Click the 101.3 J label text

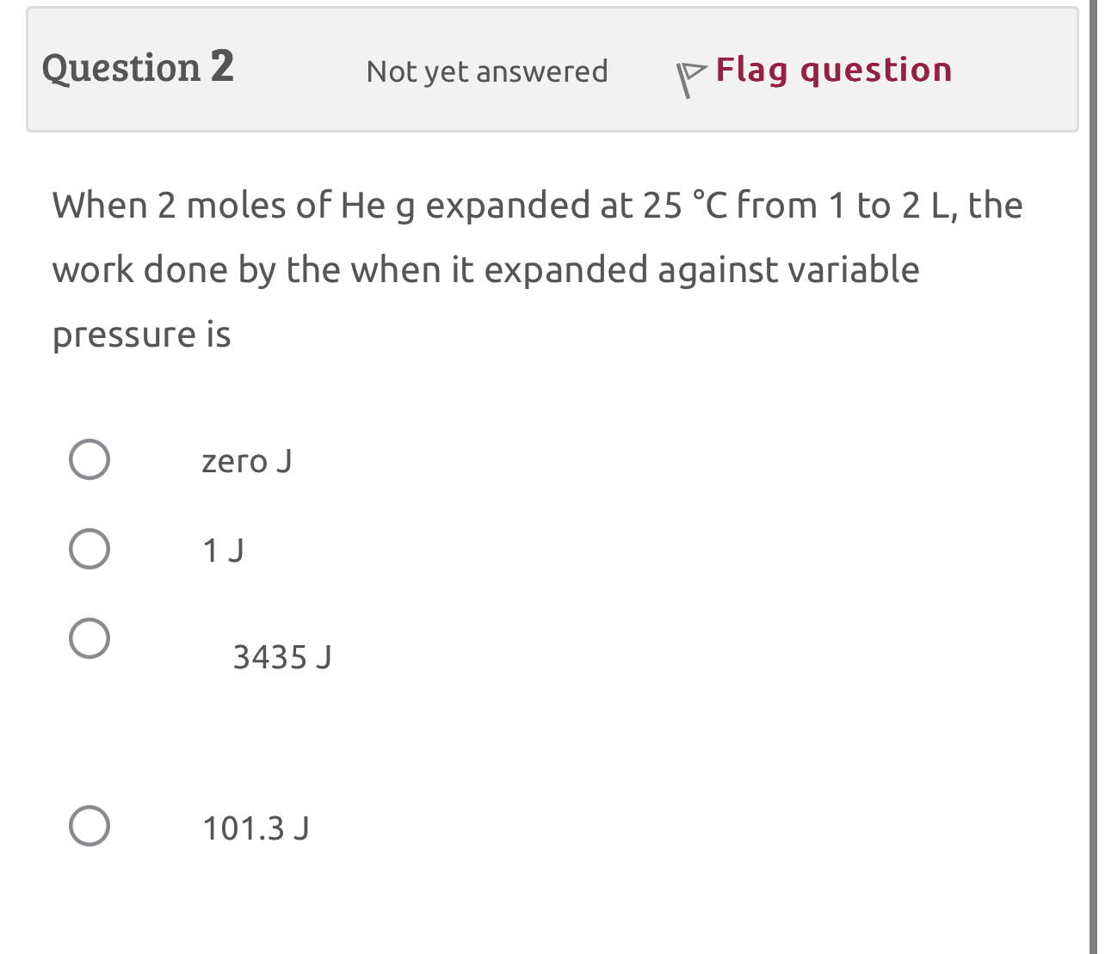(256, 828)
